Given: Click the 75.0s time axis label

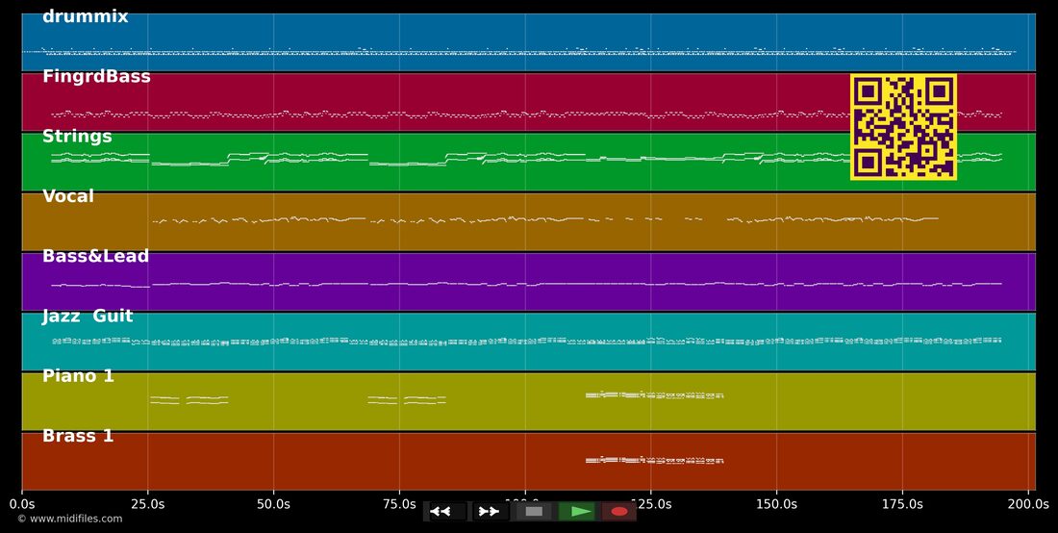Looking at the screenshot, I should (399, 504).
